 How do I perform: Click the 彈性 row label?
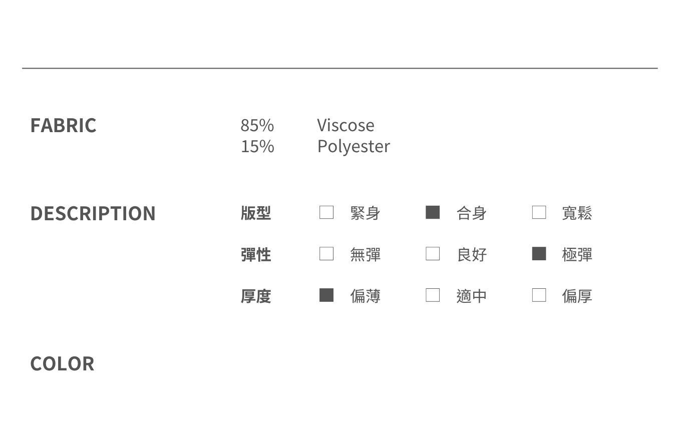(x=256, y=255)
